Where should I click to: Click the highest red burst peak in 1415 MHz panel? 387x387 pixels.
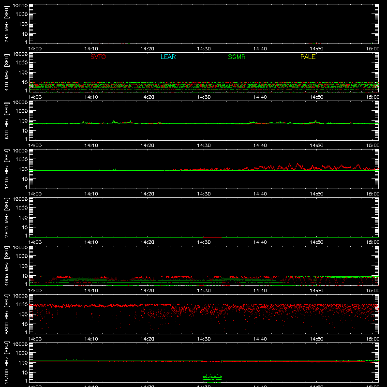(x=298, y=165)
